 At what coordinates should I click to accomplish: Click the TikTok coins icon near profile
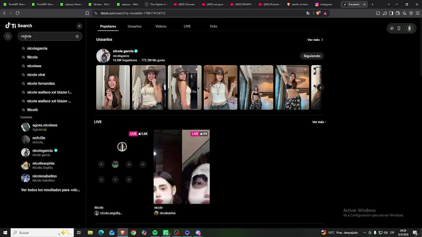[x=392, y=28]
